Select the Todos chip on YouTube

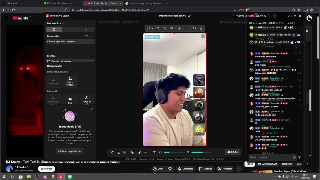250,164
